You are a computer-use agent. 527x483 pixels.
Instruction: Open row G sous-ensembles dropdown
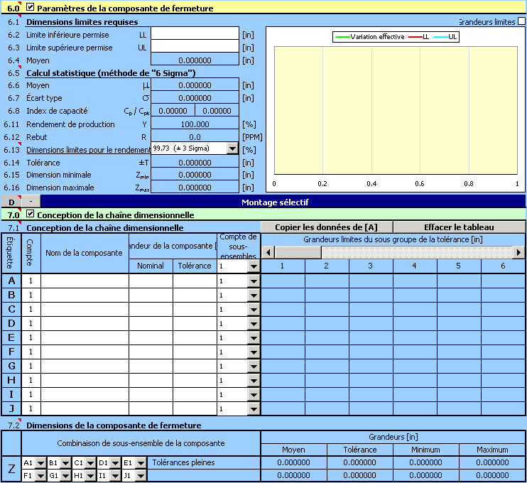coord(254,366)
